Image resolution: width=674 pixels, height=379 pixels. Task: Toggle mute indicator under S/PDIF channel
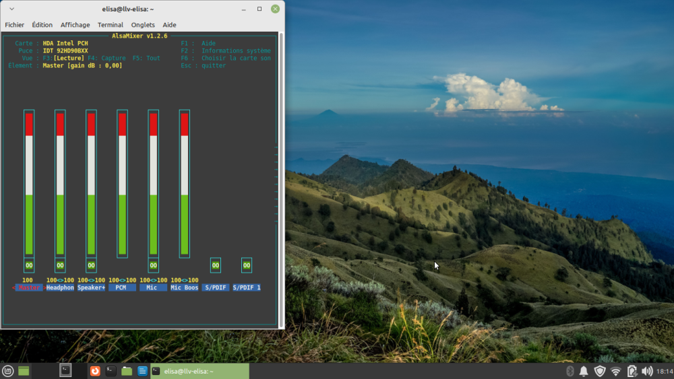click(215, 265)
